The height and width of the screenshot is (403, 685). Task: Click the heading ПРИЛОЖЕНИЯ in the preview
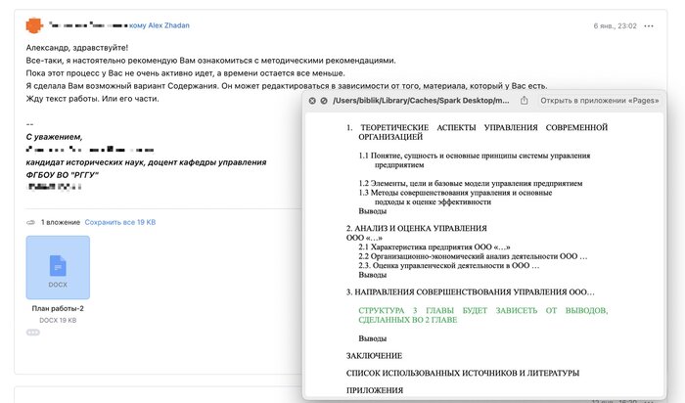[375, 390]
